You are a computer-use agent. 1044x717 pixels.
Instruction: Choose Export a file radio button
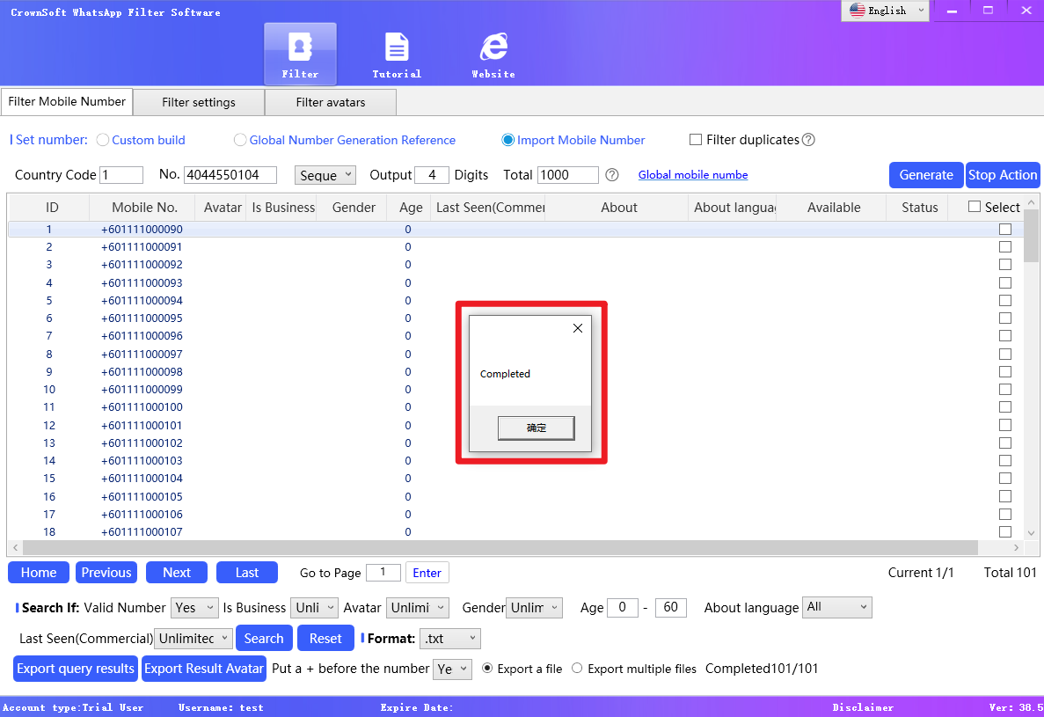[487, 669]
